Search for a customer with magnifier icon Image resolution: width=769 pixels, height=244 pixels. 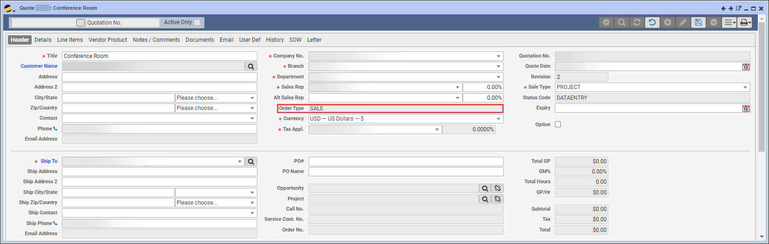pos(251,66)
